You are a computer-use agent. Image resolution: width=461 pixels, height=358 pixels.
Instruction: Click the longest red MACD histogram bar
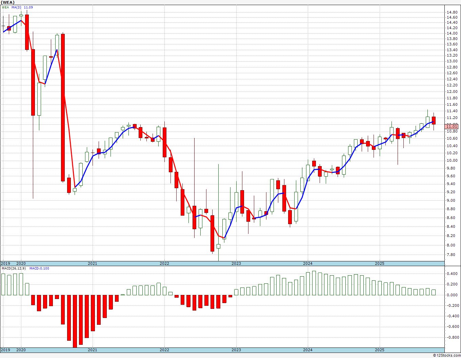(75, 321)
